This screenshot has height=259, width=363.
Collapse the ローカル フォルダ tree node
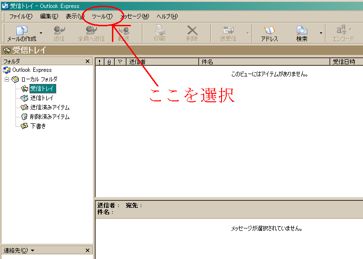point(7,80)
